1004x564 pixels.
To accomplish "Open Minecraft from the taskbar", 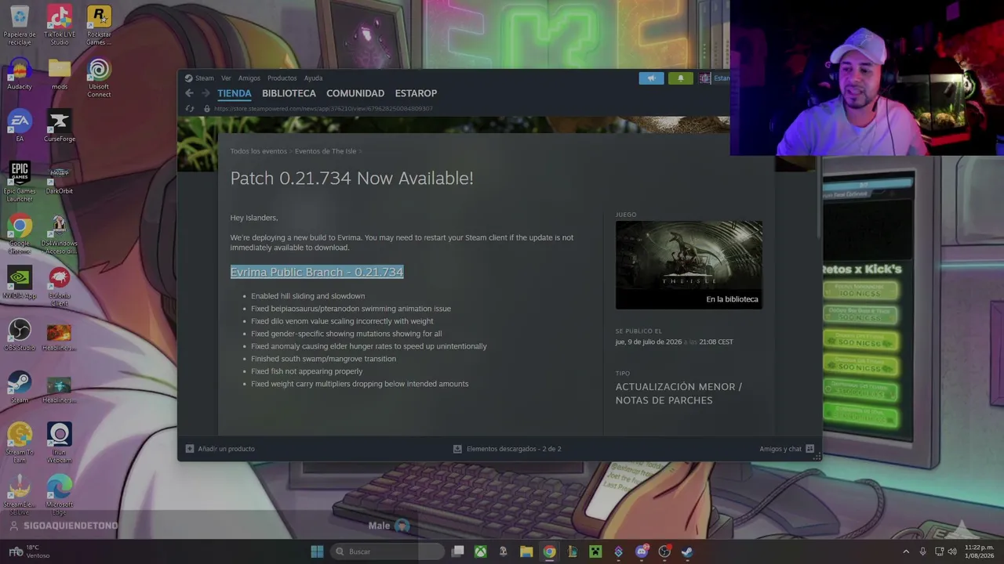I will (595, 551).
